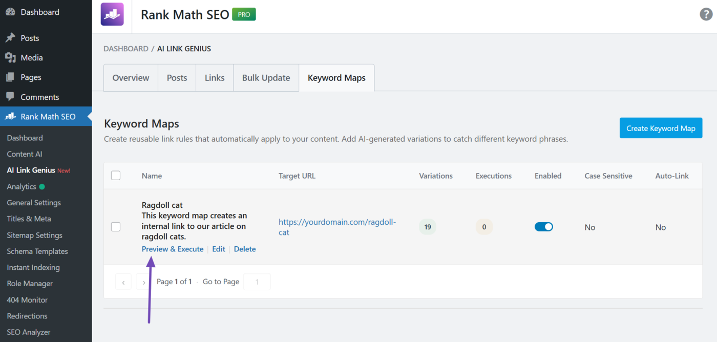
Task: Click the Media icon in sidebar
Action: tap(10, 57)
